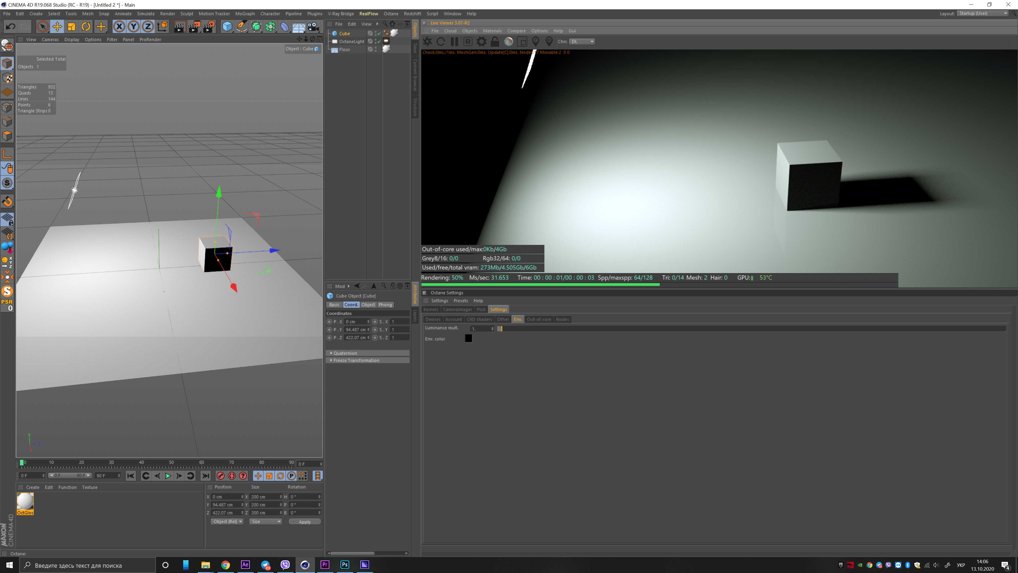The width and height of the screenshot is (1018, 573).
Task: Select the OctGlos material thumbnail
Action: tap(25, 503)
